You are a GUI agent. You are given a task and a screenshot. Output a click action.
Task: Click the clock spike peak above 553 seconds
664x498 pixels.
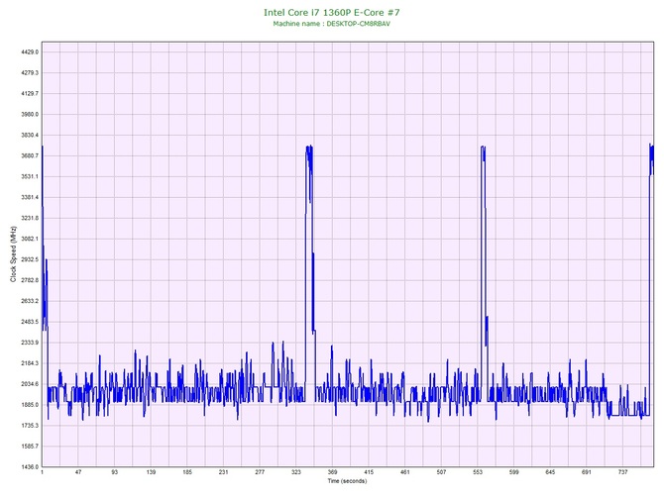[x=484, y=149]
